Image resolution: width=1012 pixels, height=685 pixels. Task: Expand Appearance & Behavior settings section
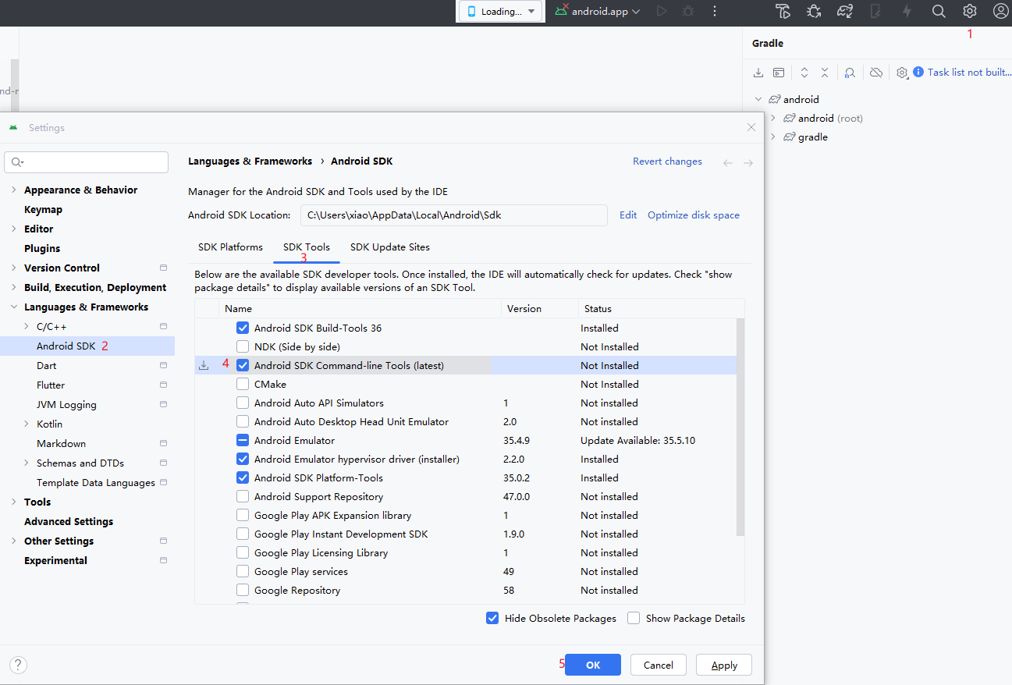click(x=13, y=190)
